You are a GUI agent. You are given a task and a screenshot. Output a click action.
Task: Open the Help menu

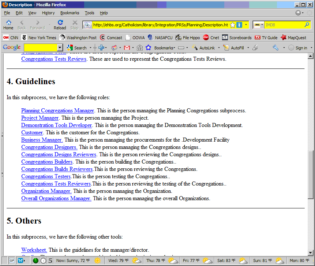coord(104,13)
